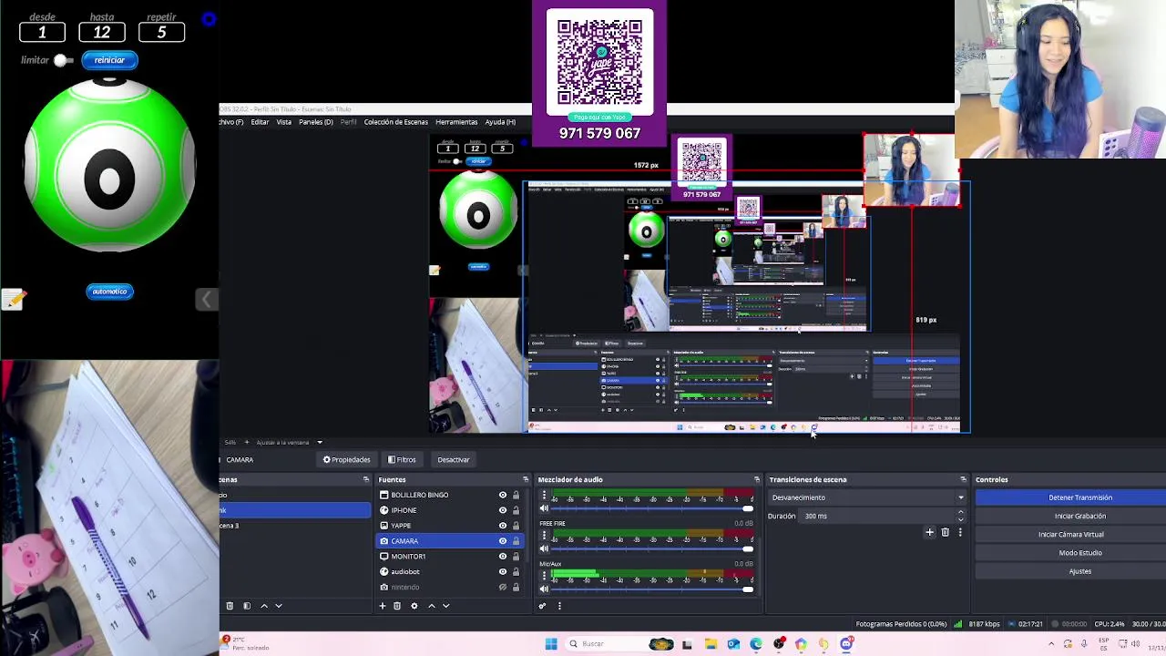This screenshot has width=1166, height=656.
Task: Move the selected scene down
Action: (279, 606)
